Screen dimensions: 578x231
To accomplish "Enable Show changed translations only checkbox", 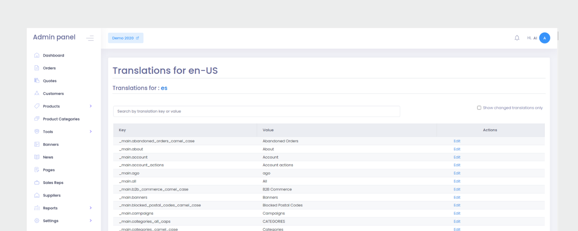I will click(x=479, y=108).
